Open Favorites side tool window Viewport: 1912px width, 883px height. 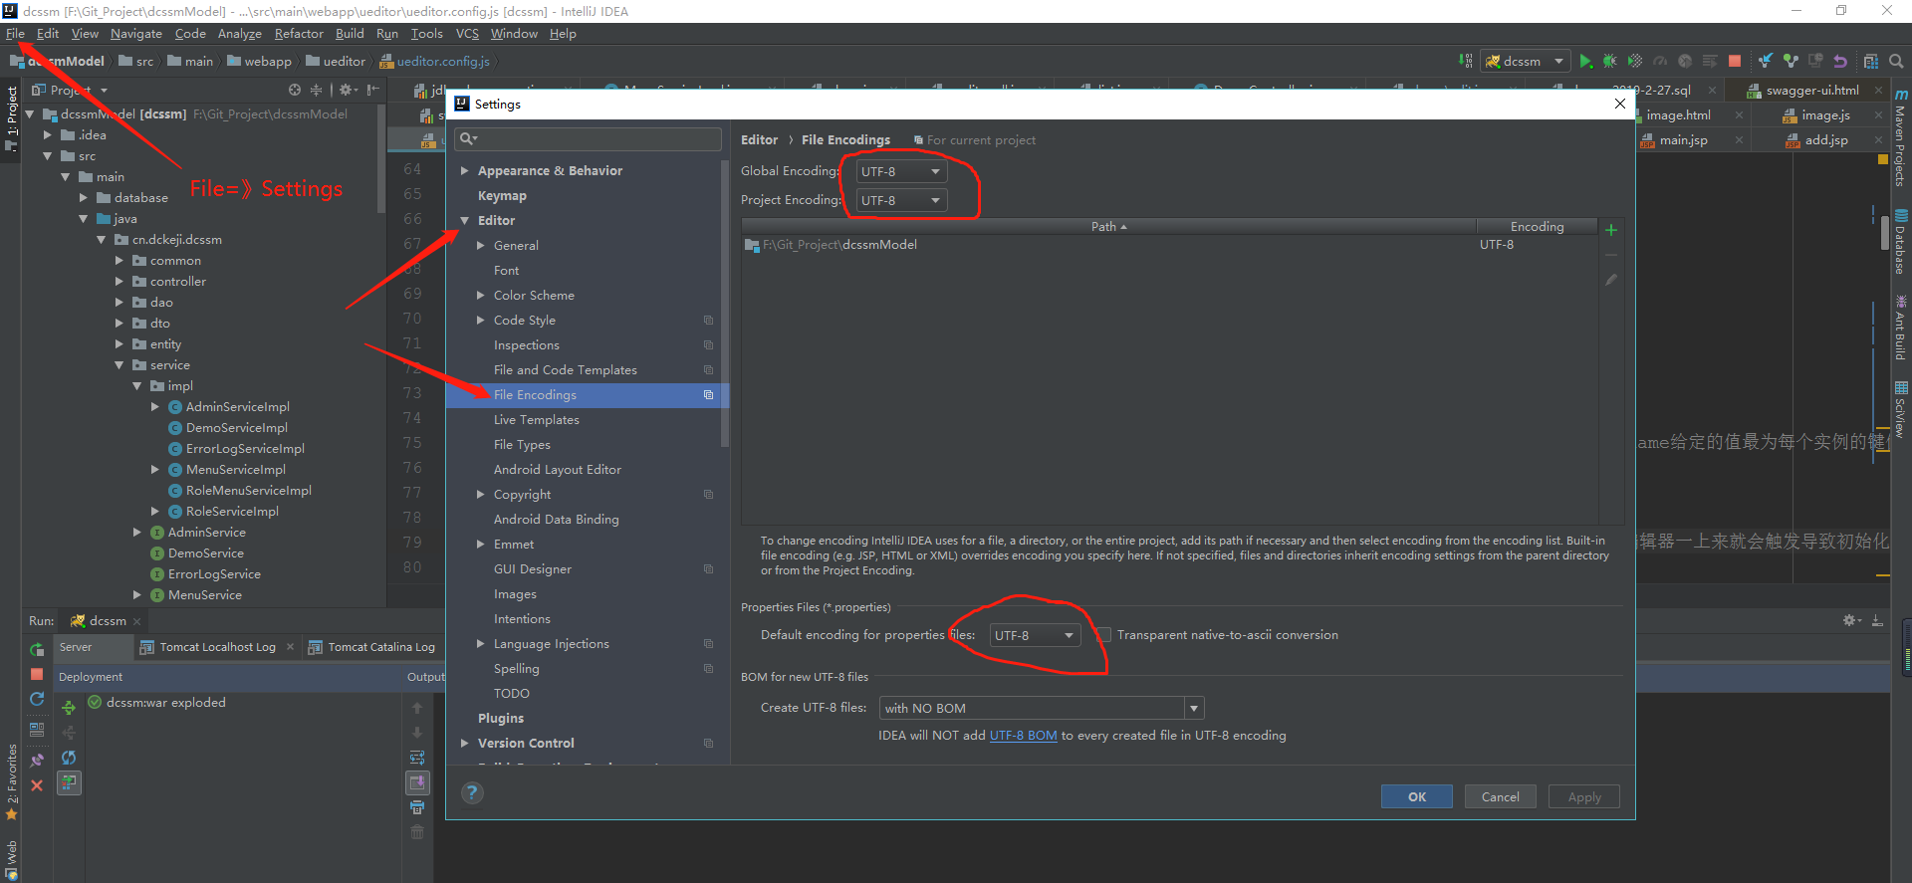tap(12, 783)
